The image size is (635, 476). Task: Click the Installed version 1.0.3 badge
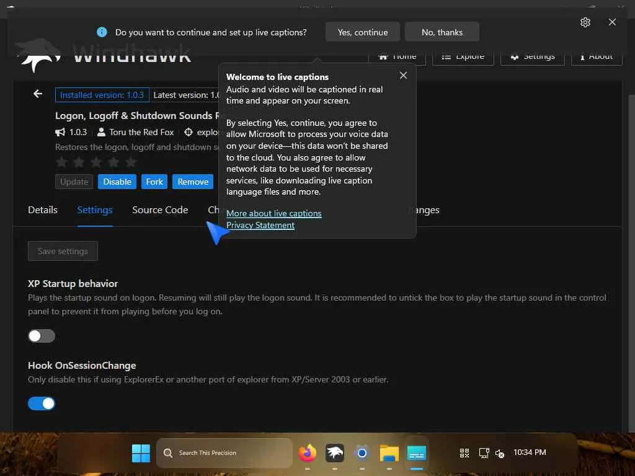(x=102, y=95)
